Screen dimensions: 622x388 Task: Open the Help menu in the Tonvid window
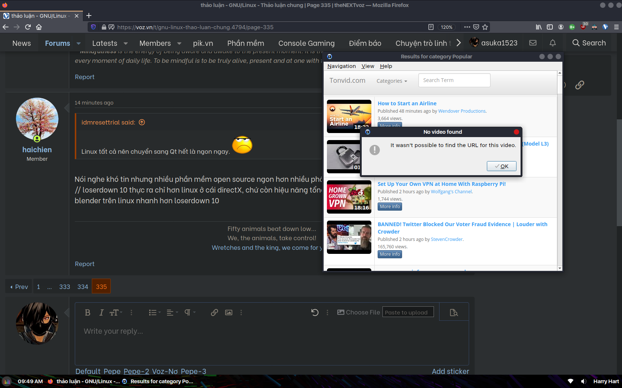click(386, 66)
